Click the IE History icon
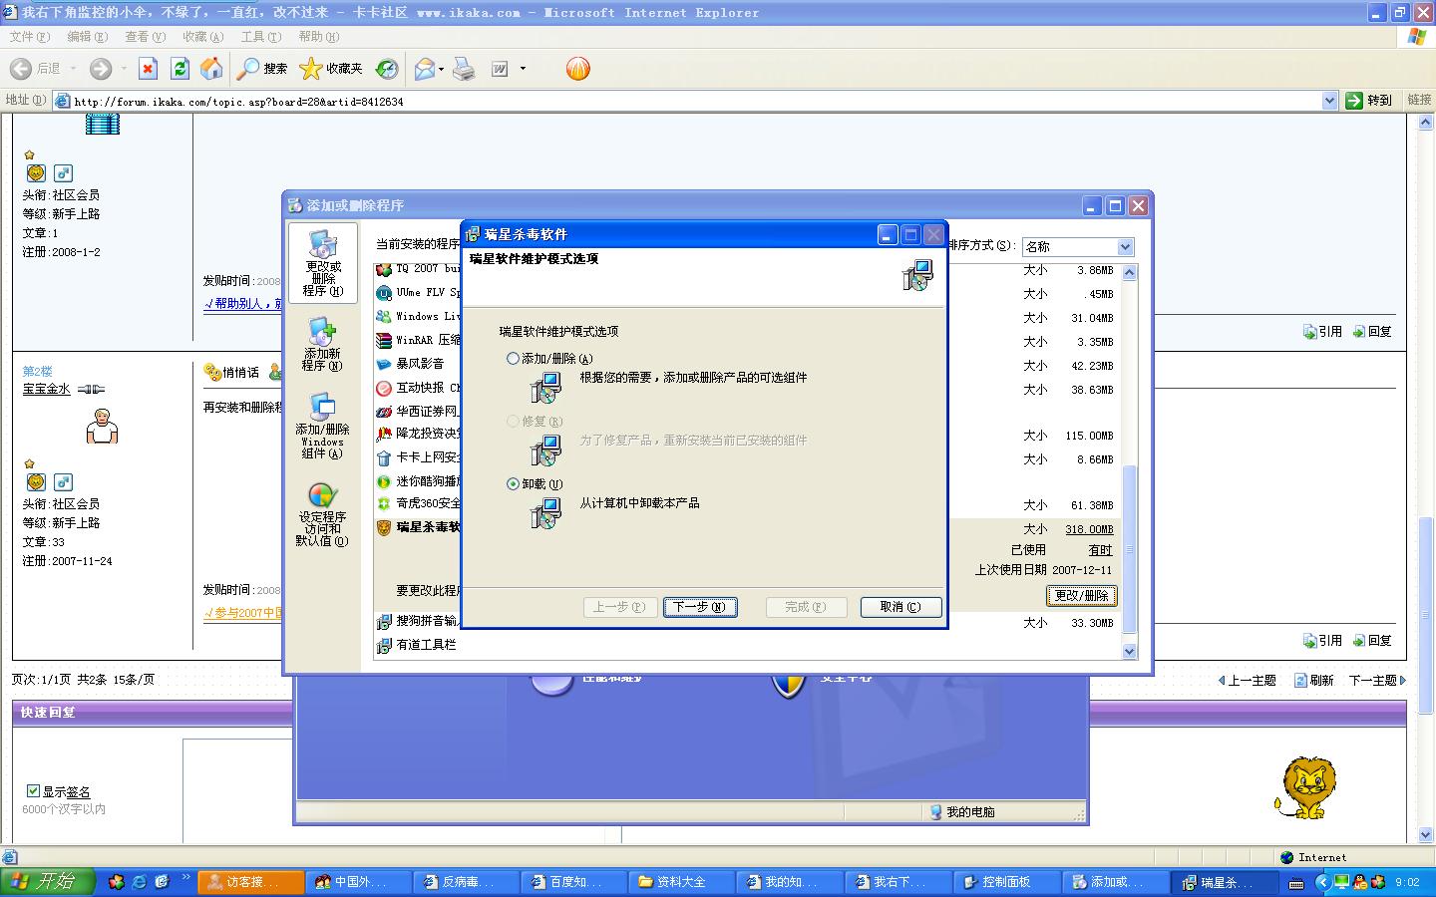The height and width of the screenshot is (897, 1436). (386, 69)
